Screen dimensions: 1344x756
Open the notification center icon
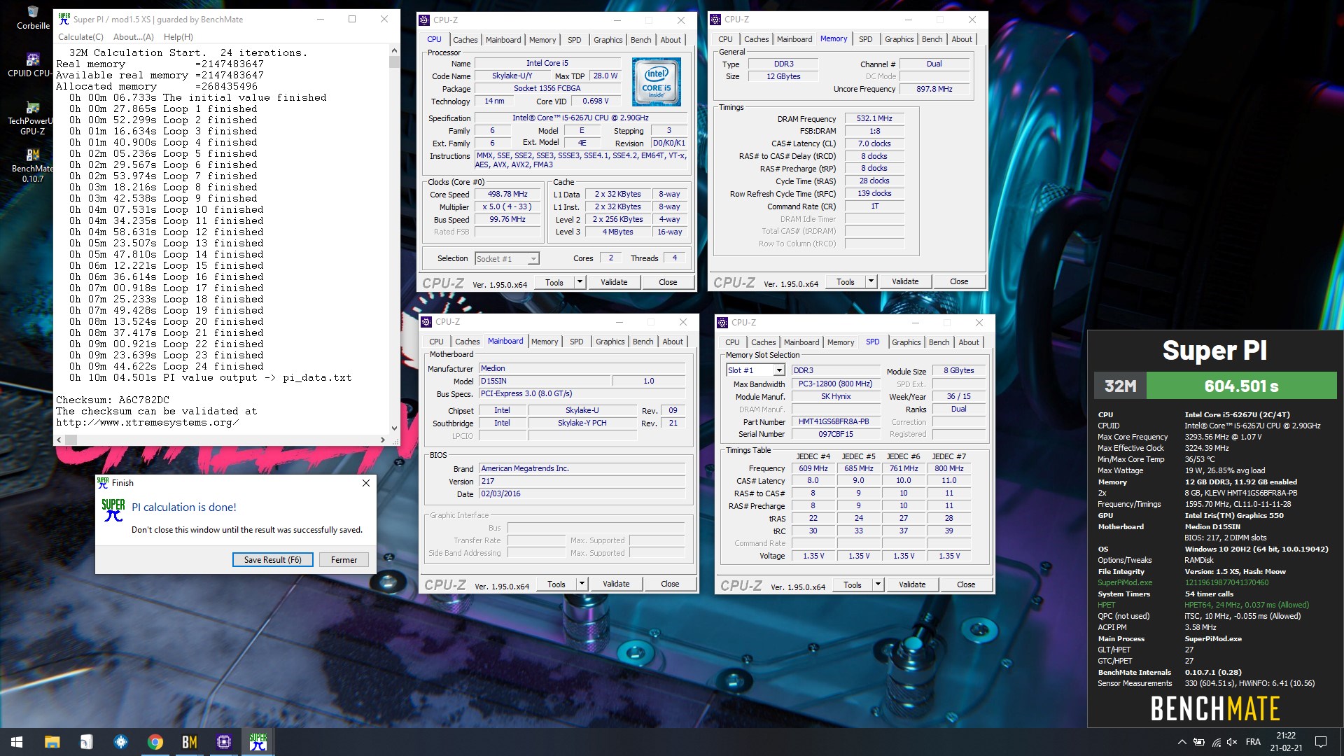click(1321, 742)
